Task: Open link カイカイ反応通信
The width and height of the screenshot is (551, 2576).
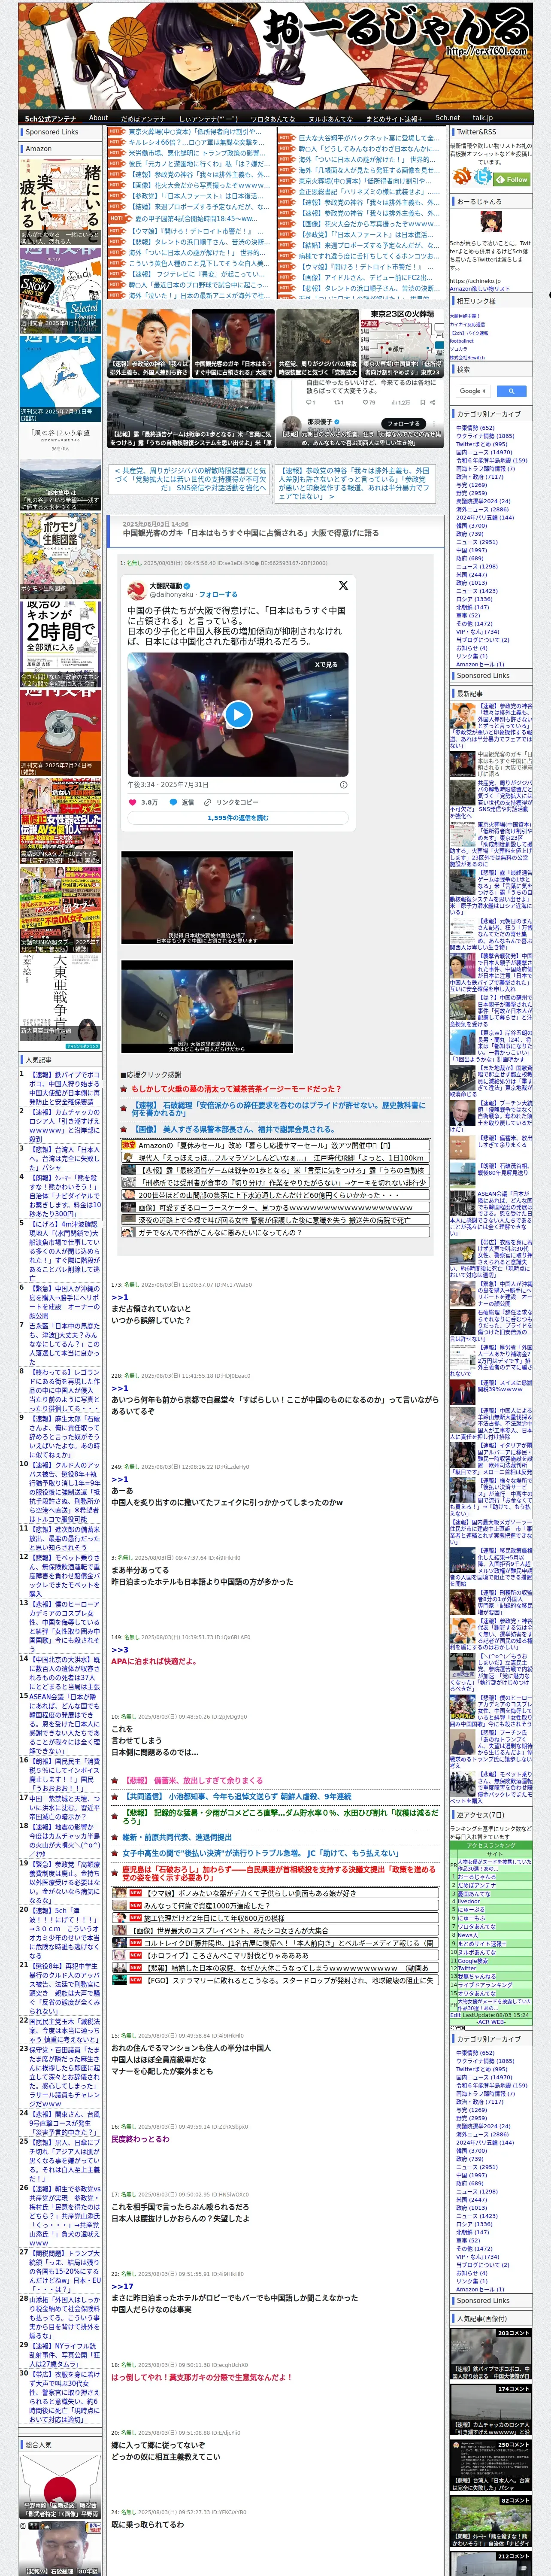Action: click(467, 324)
